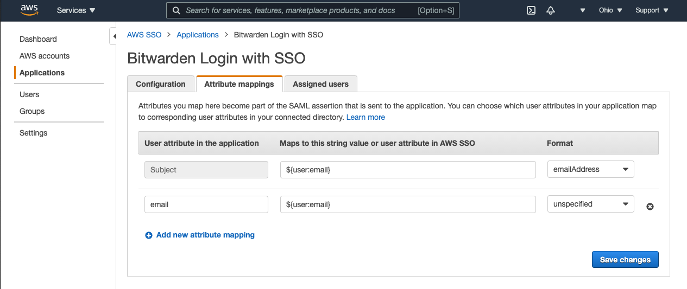This screenshot has height=289, width=687.
Task: Go to Dashboard in sidebar
Action: [38, 39]
